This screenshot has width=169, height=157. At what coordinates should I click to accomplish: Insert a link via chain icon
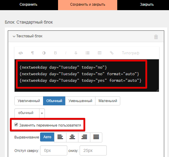click(x=112, y=53)
